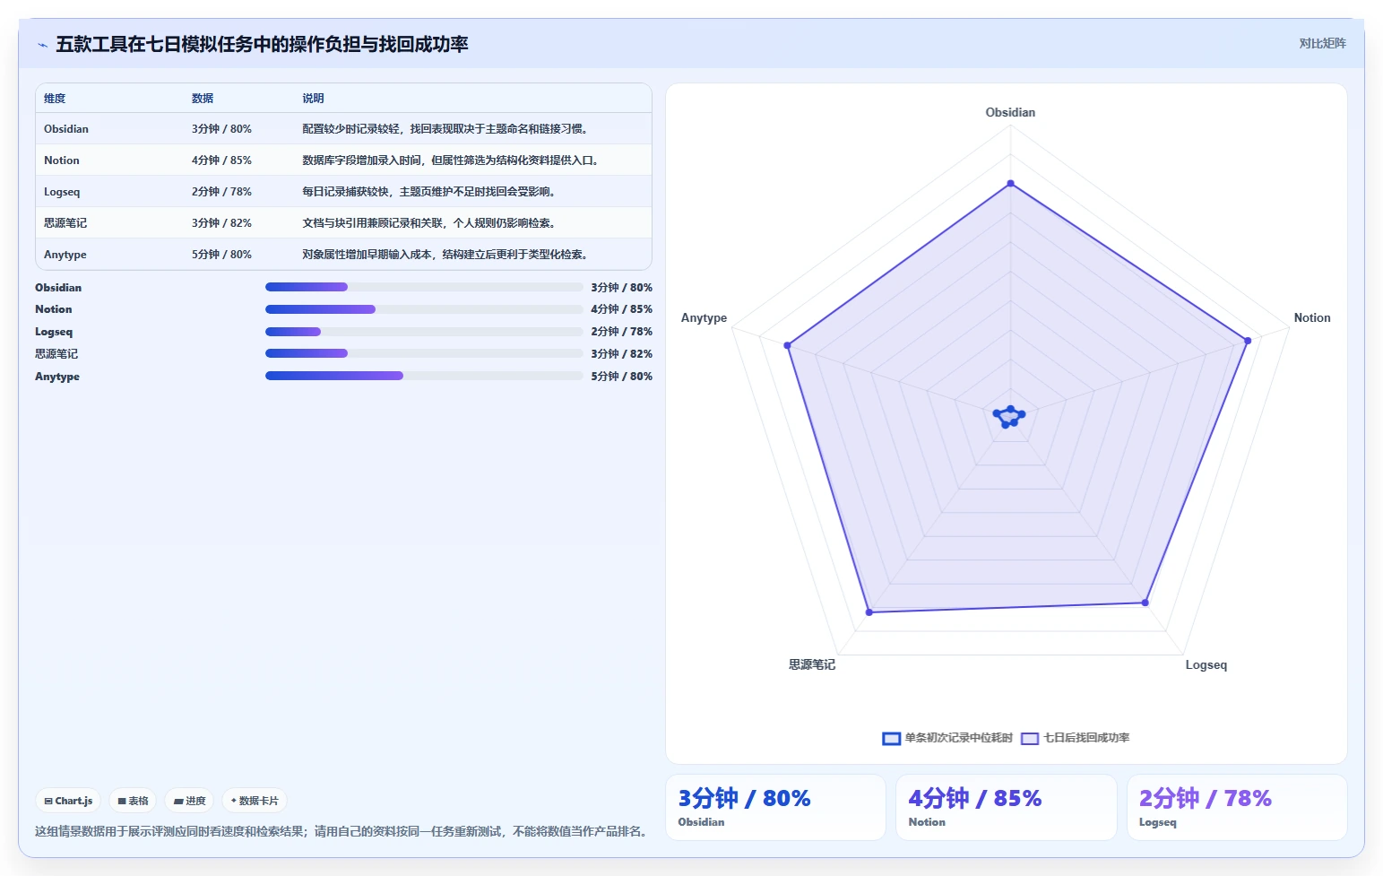Open the Notion 4分钟 / 85% data card
This screenshot has width=1383, height=876.
pyautogui.click(x=1006, y=808)
